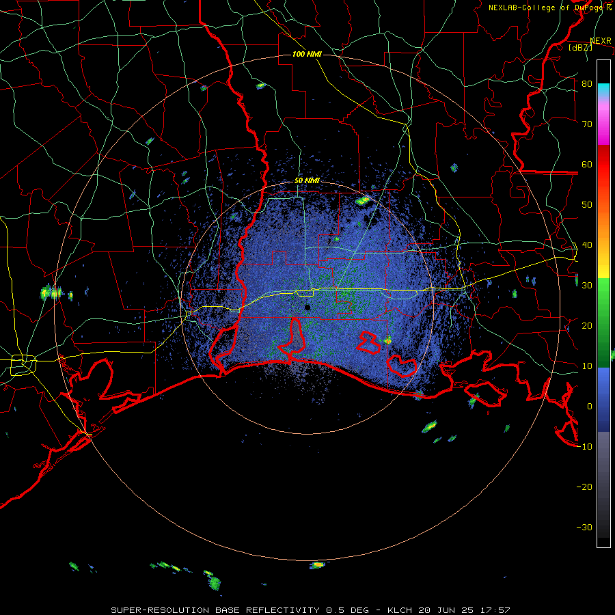Click the [dBZ] units label

click(x=580, y=47)
